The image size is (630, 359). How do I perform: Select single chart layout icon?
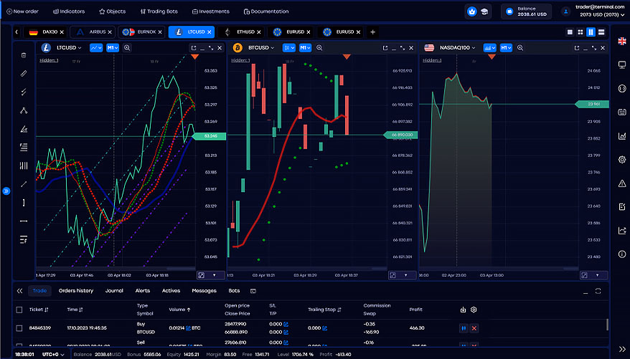click(570, 32)
